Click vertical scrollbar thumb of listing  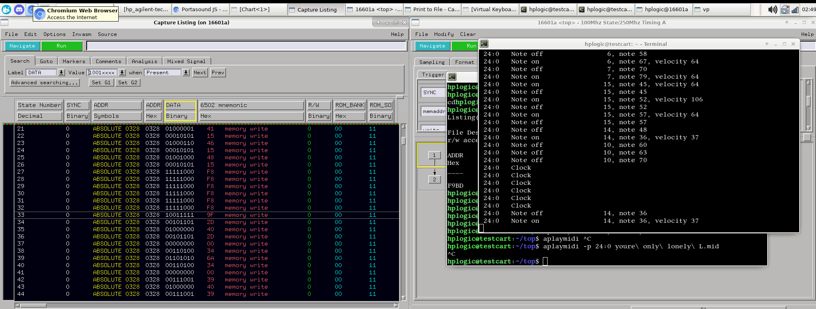click(x=403, y=141)
